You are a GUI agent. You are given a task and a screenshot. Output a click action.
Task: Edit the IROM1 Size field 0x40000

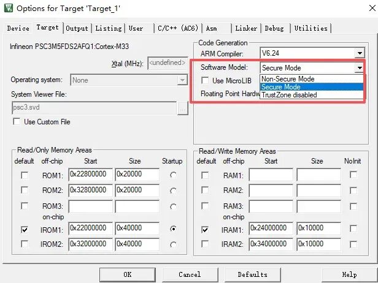(137, 228)
